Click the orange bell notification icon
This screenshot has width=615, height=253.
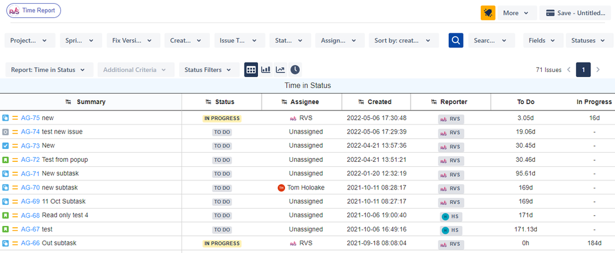488,13
